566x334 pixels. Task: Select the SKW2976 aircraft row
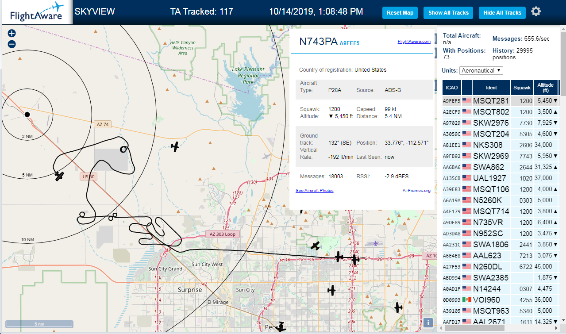pos(501,123)
